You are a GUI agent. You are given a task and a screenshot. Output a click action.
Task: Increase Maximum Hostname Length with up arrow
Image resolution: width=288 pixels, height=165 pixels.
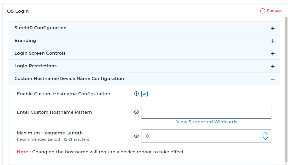click(265, 133)
